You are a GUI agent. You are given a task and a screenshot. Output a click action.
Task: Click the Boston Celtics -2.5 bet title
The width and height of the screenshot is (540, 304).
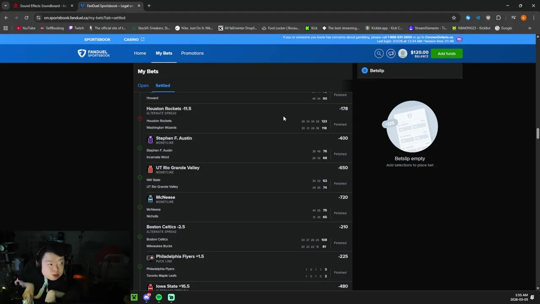pyautogui.click(x=166, y=227)
